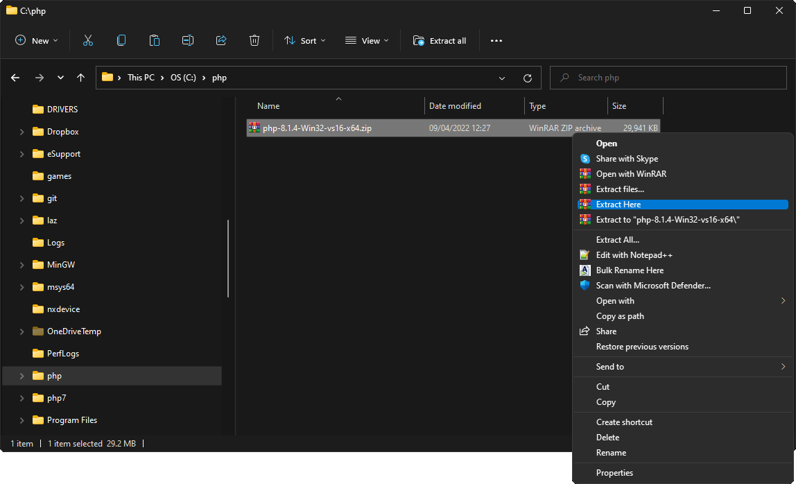The height and width of the screenshot is (484, 796).
Task: Click the Cut scissors icon in toolbar
Action: click(x=88, y=41)
